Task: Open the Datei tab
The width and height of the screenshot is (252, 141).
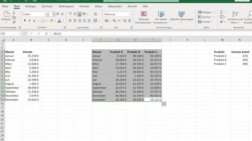Action: click(x=5, y=6)
